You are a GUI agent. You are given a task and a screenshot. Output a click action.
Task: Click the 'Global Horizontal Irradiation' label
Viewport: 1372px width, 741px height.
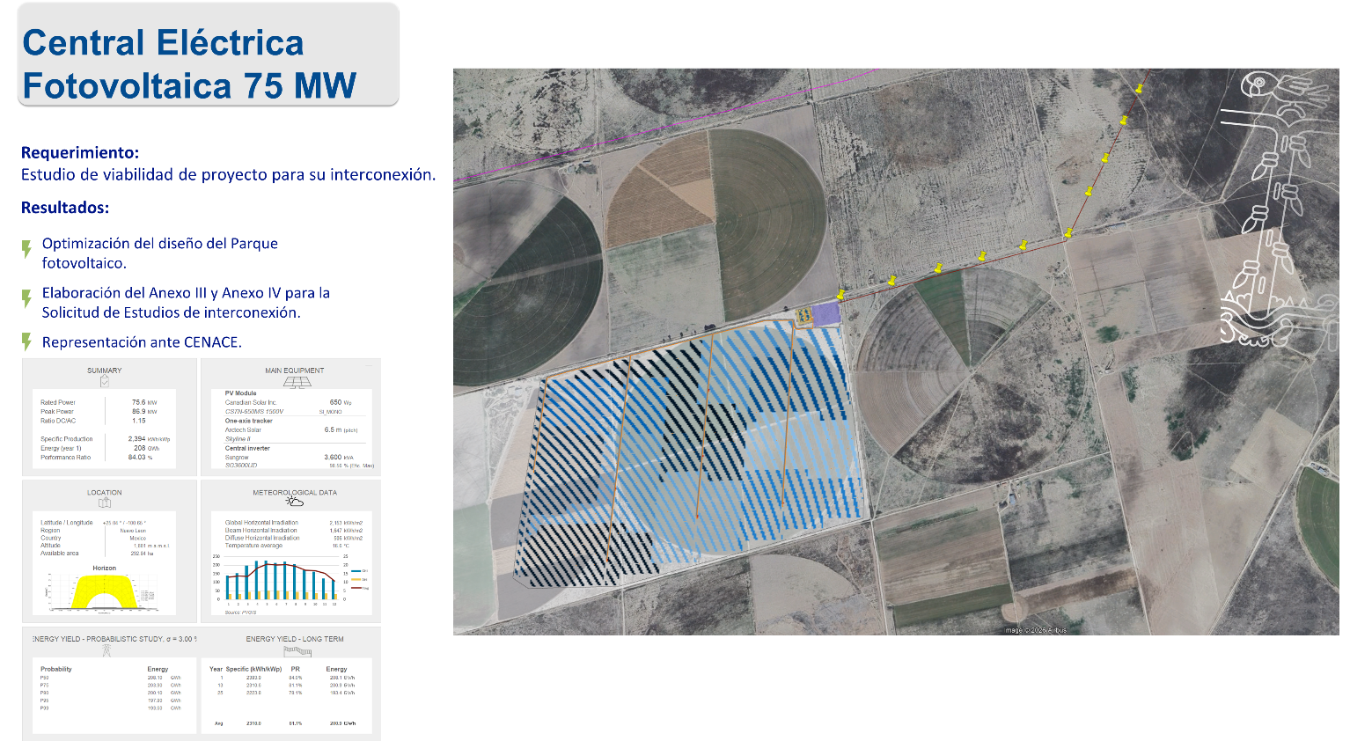coord(261,523)
